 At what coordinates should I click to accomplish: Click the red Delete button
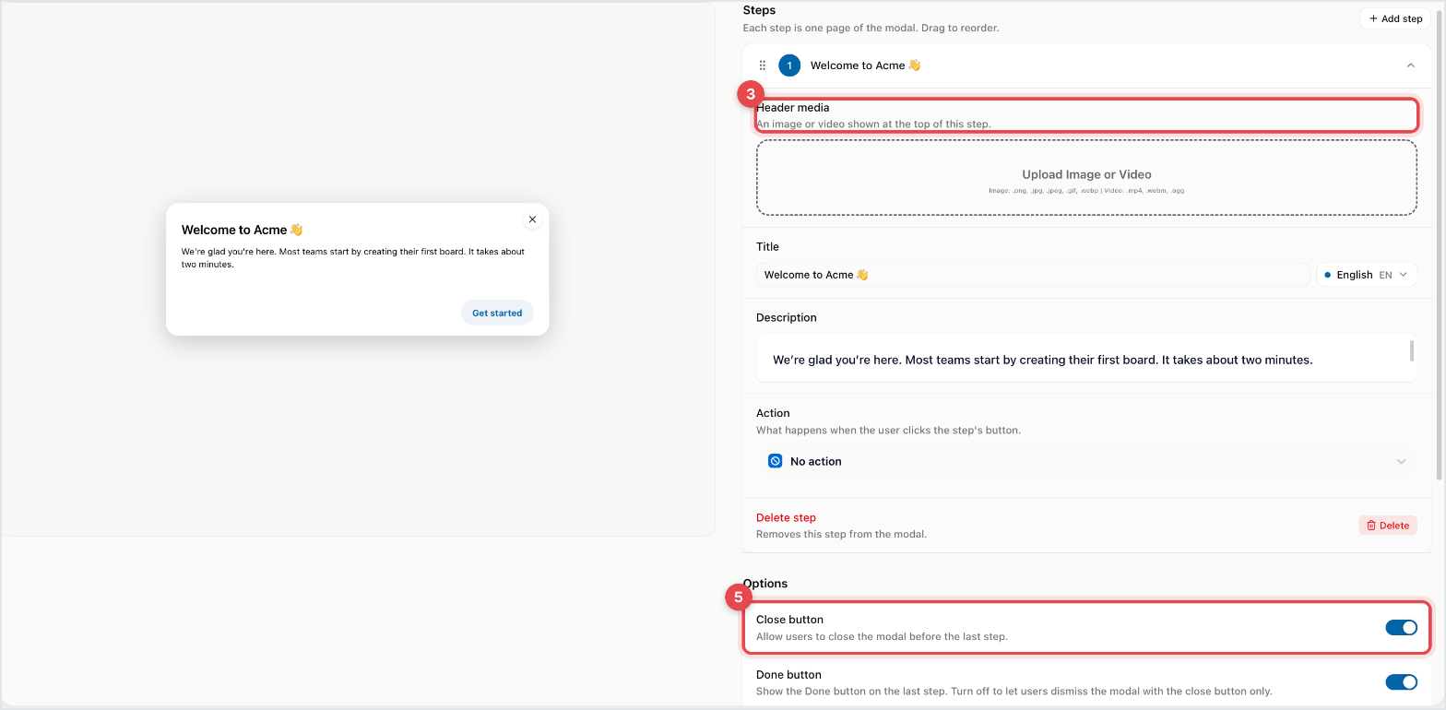(1388, 526)
